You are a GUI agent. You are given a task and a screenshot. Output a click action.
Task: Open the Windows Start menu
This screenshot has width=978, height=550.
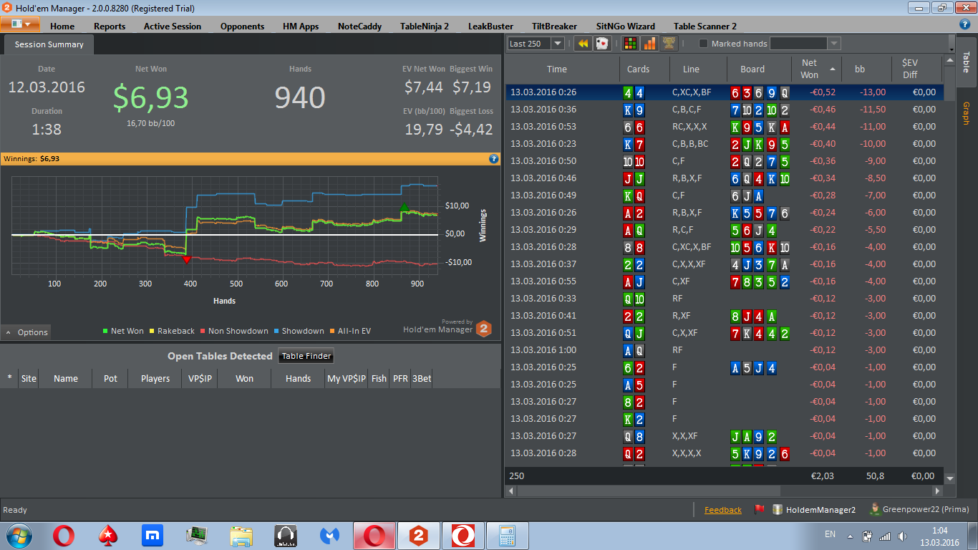pyautogui.click(x=18, y=535)
